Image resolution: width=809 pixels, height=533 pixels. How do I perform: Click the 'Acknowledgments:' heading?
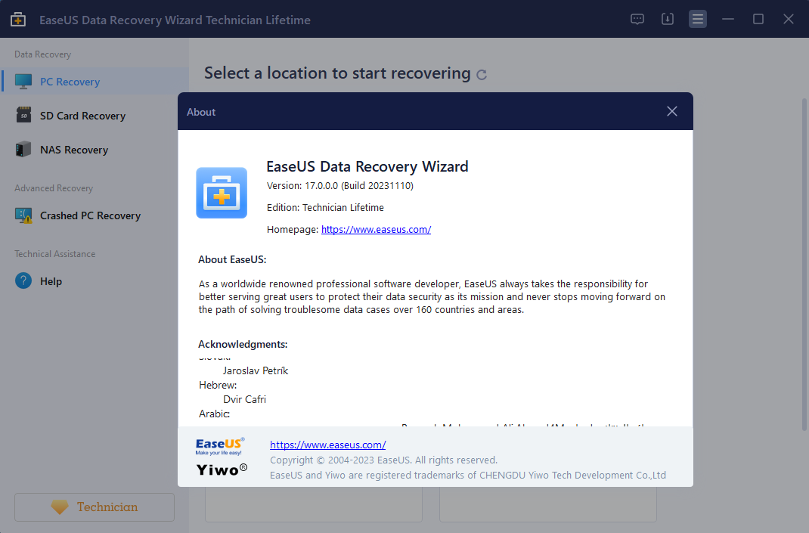tap(243, 344)
